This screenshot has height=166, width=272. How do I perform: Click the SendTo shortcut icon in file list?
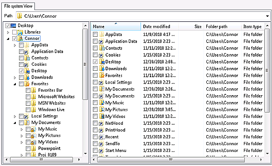point(102,144)
